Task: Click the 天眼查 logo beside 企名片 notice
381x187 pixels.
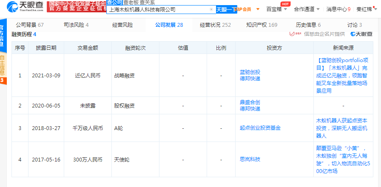Action: click(361, 34)
